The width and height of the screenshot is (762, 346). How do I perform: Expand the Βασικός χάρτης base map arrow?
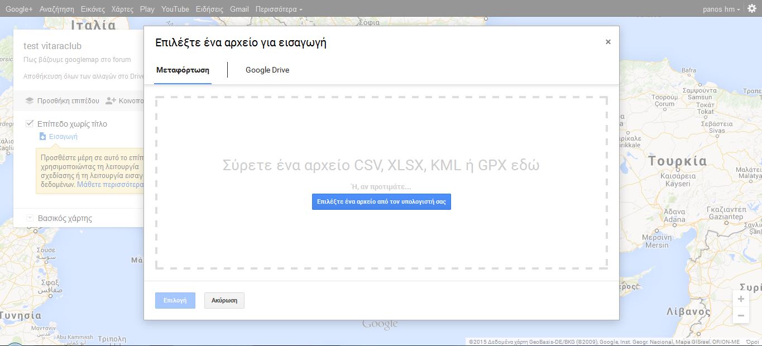(30, 218)
